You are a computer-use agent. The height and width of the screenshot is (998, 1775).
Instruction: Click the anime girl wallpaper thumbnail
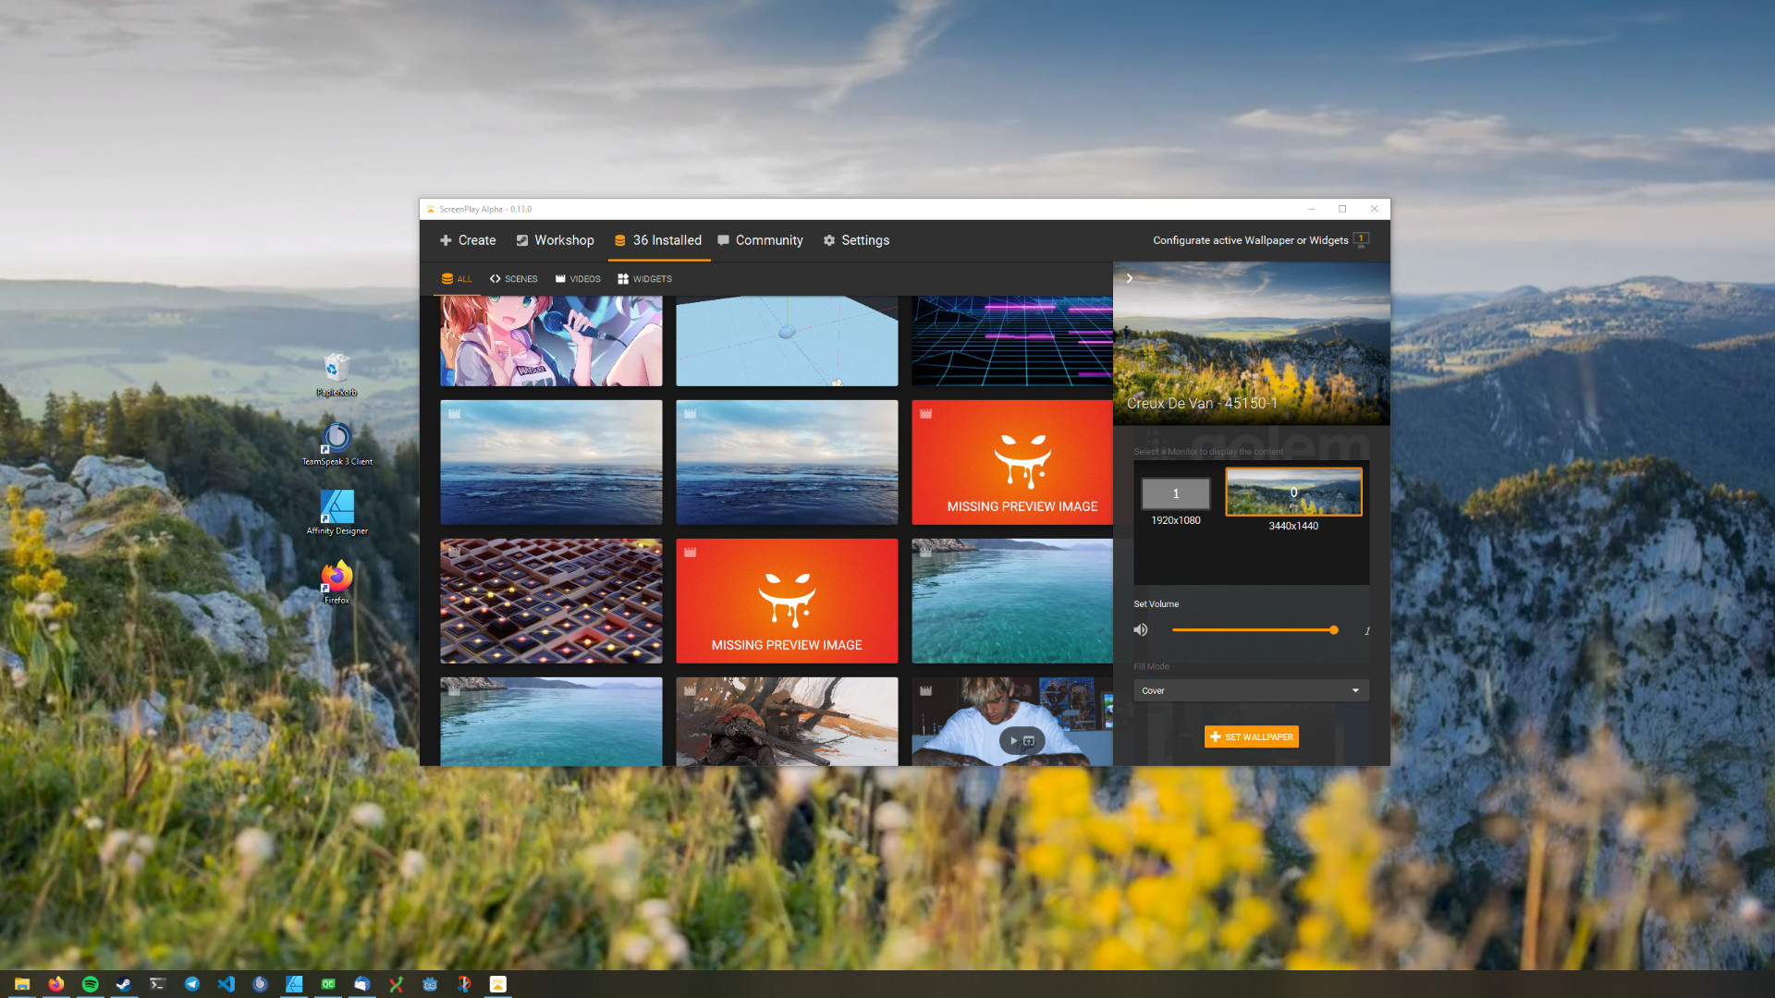click(551, 340)
